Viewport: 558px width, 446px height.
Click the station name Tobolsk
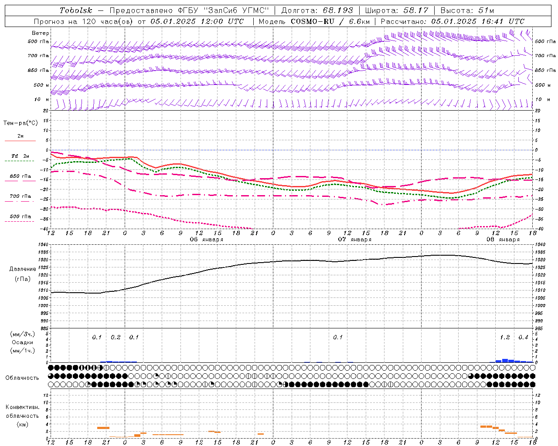76,10
